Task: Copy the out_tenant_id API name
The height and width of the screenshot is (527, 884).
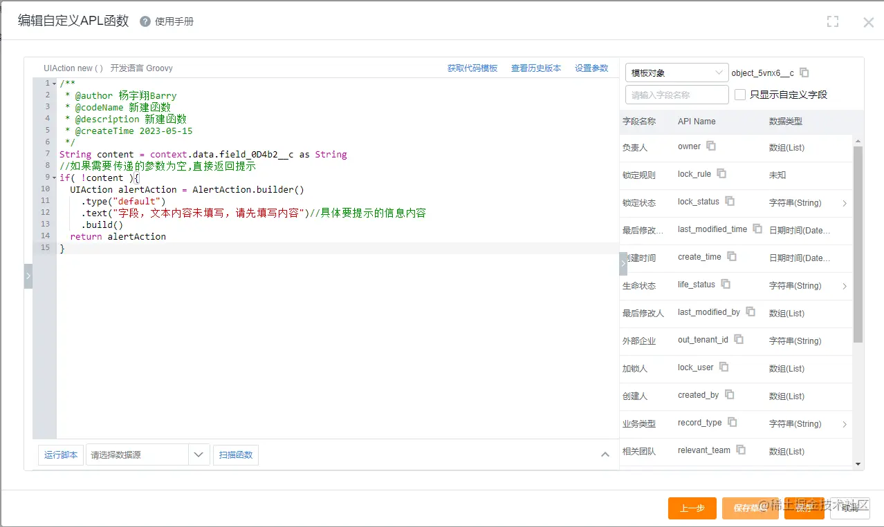Action: (739, 340)
